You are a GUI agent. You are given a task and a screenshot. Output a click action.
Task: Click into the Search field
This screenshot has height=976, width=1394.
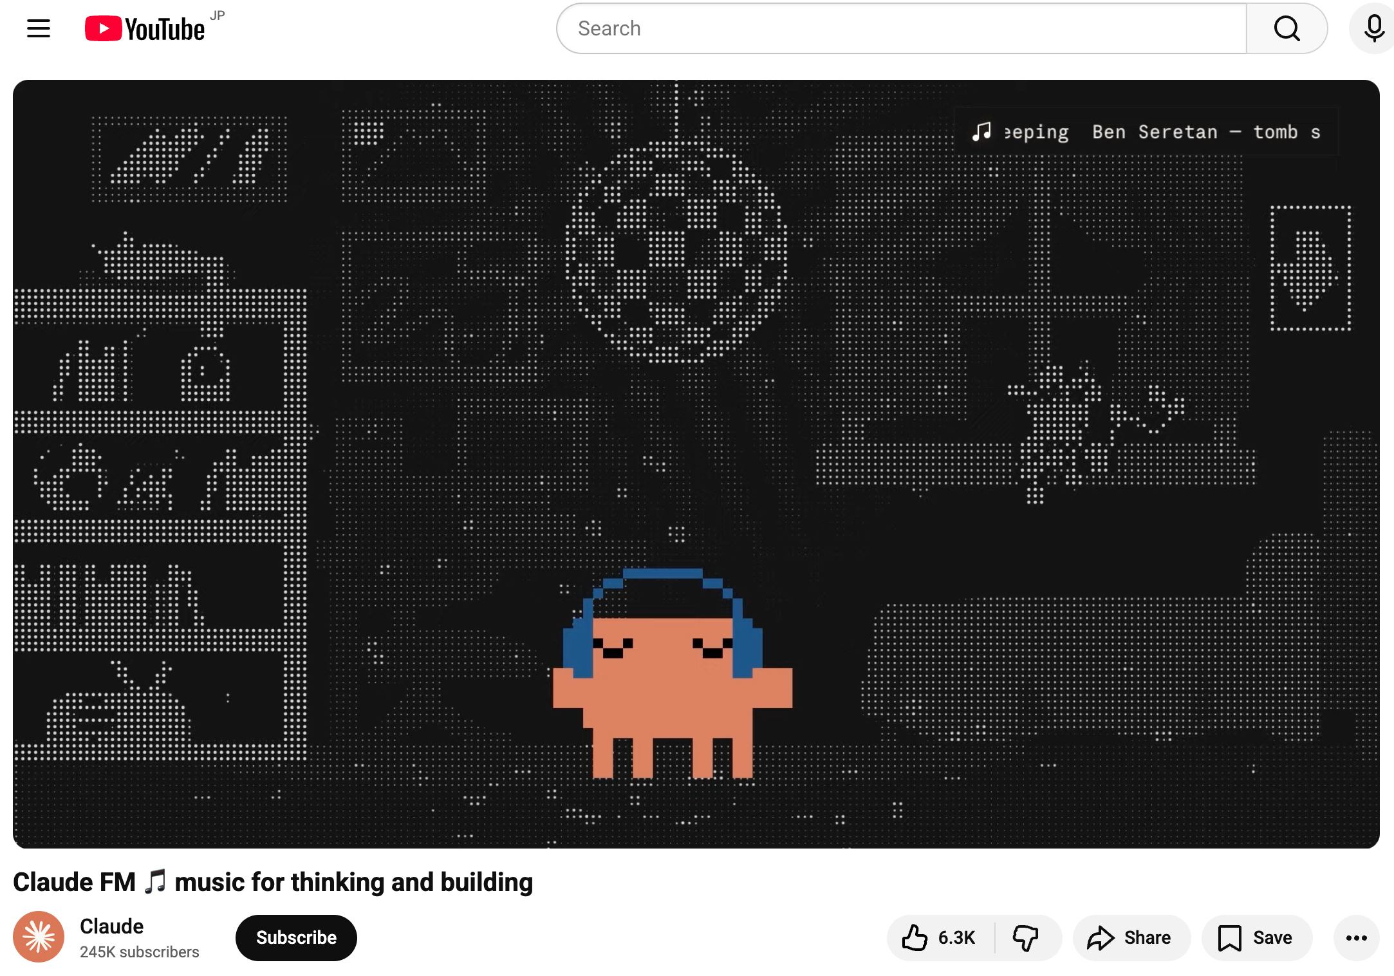(x=901, y=28)
